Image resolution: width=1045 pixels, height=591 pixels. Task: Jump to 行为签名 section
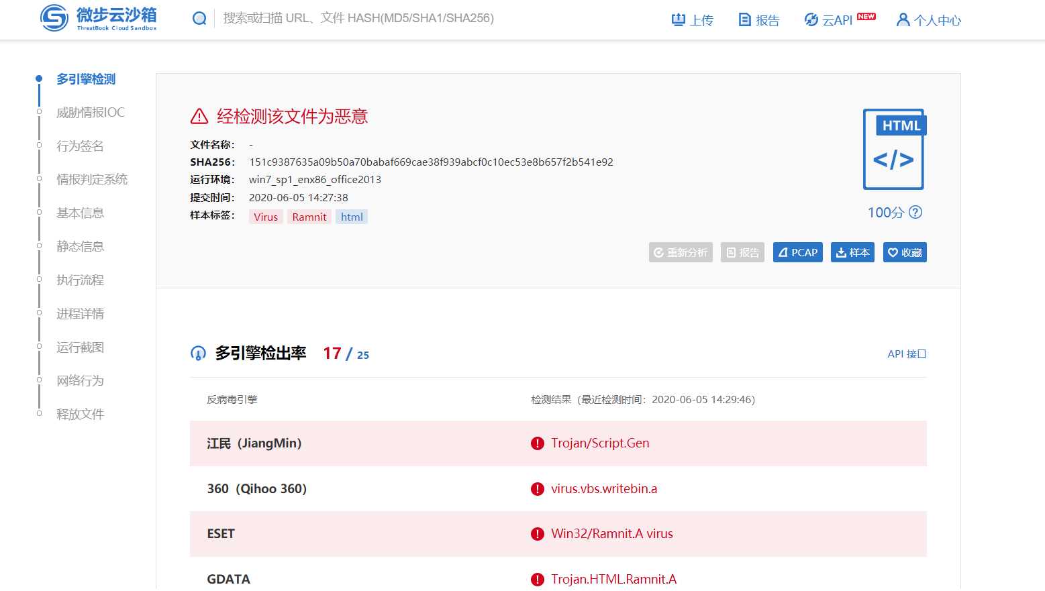tap(80, 146)
